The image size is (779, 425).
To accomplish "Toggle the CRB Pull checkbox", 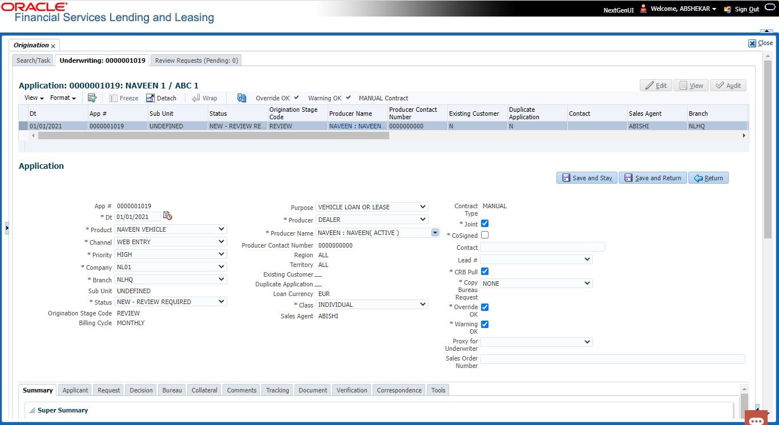I will [485, 272].
